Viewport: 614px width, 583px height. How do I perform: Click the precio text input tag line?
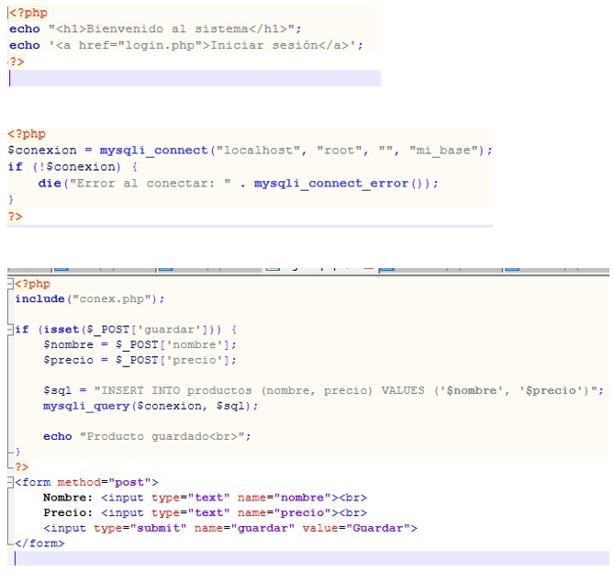pyautogui.click(x=204, y=512)
